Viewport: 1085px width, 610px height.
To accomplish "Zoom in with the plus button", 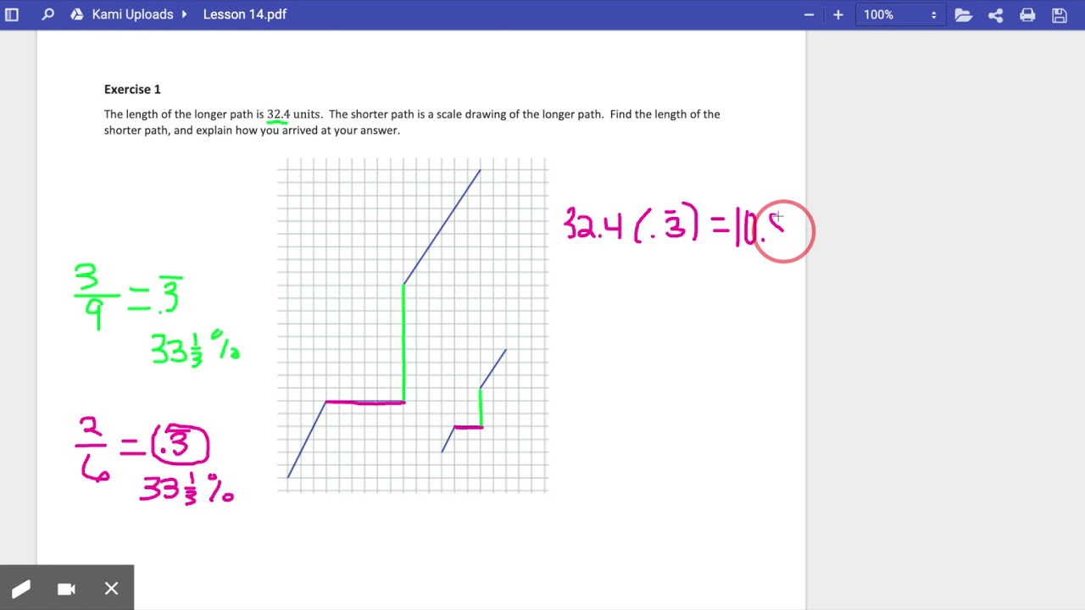I will tap(838, 14).
